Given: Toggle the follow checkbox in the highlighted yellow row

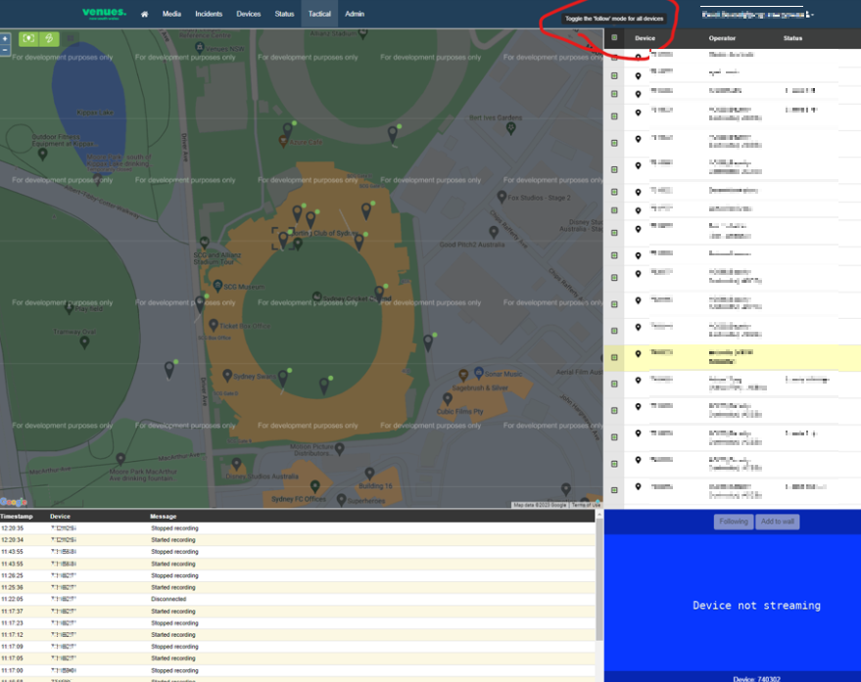Looking at the screenshot, I should point(614,357).
